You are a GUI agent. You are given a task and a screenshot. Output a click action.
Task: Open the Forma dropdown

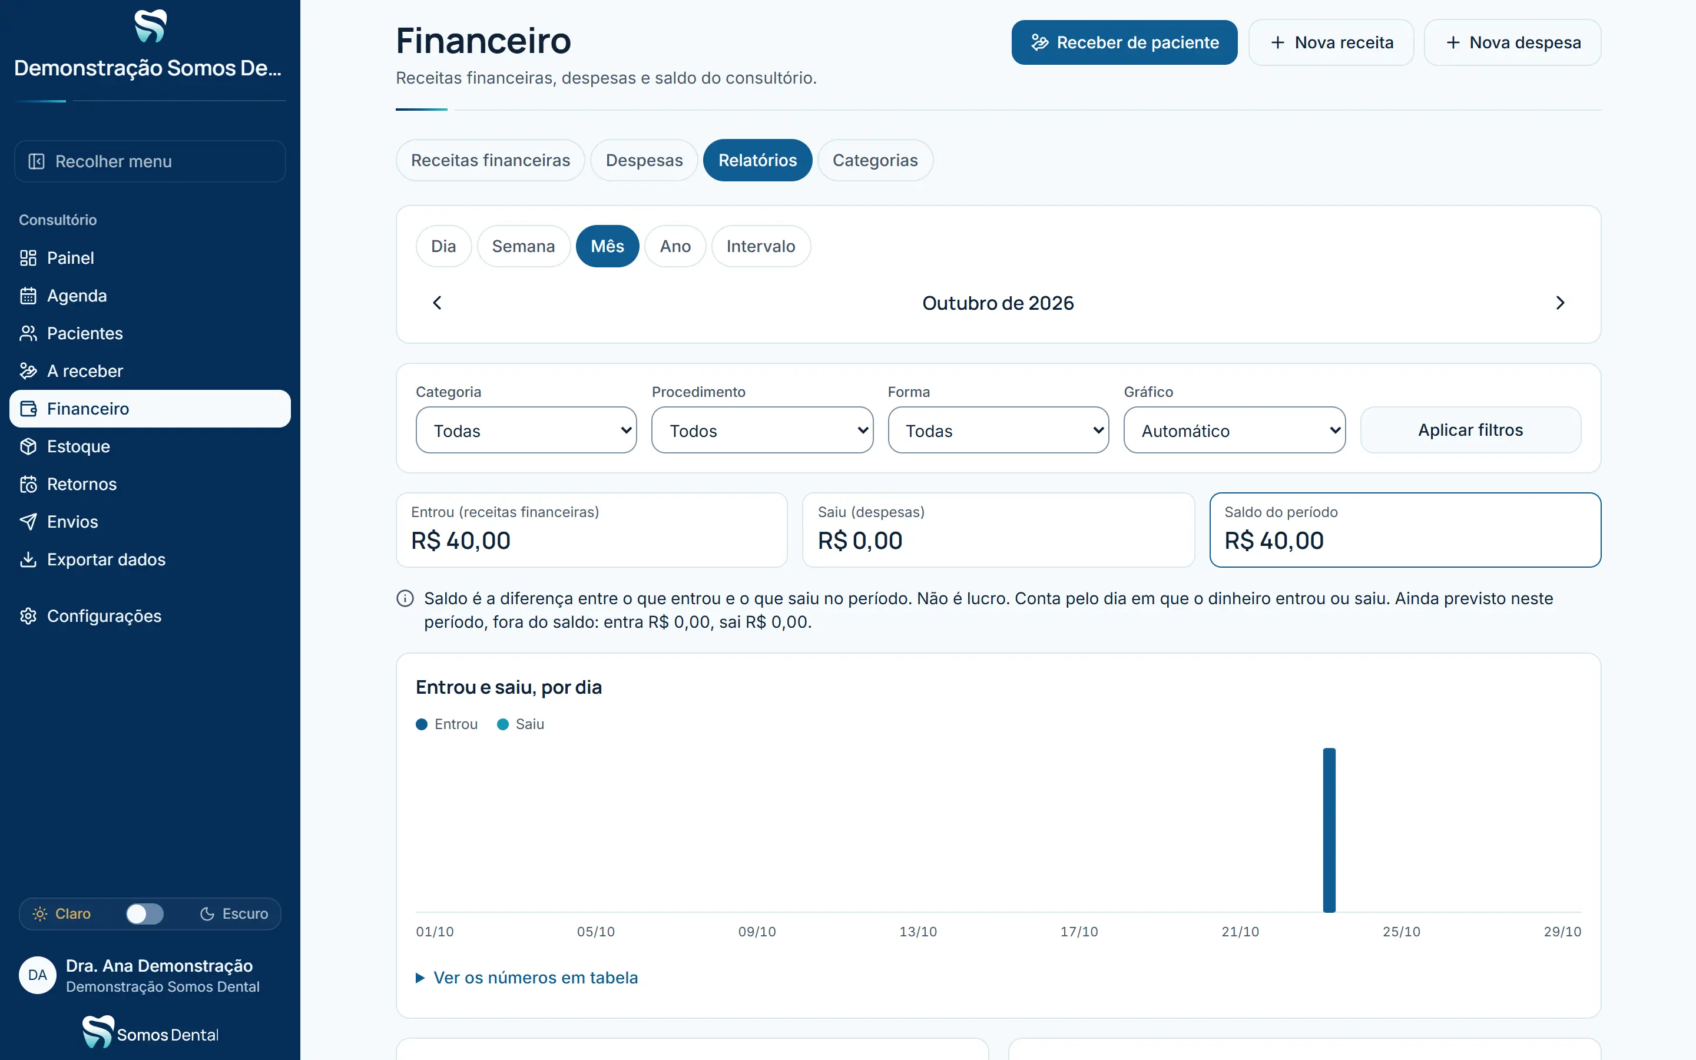[x=999, y=430]
